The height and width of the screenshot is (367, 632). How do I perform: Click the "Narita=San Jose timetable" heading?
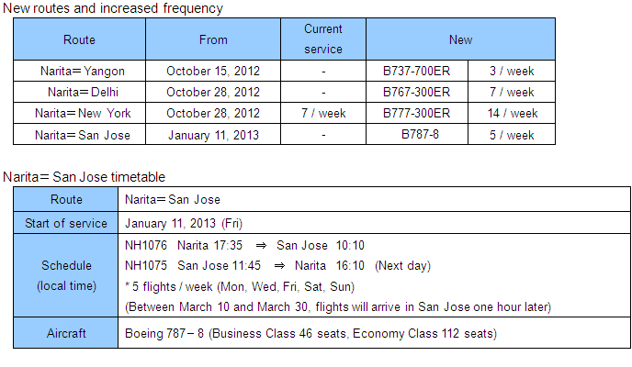click(x=84, y=176)
